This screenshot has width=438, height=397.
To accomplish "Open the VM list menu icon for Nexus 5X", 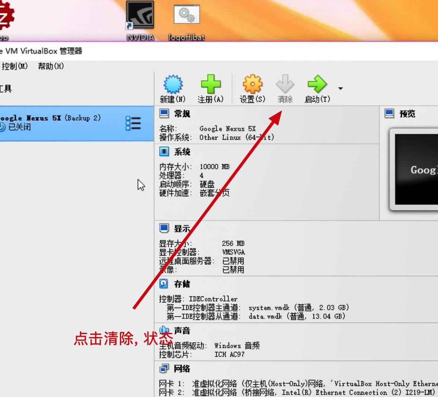I will pyautogui.click(x=133, y=123).
